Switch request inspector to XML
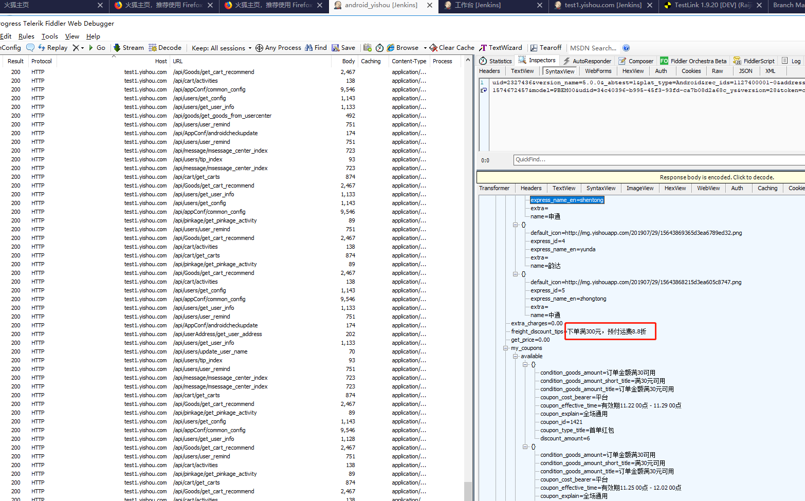Screen dimensions: 805x501 click(x=770, y=71)
